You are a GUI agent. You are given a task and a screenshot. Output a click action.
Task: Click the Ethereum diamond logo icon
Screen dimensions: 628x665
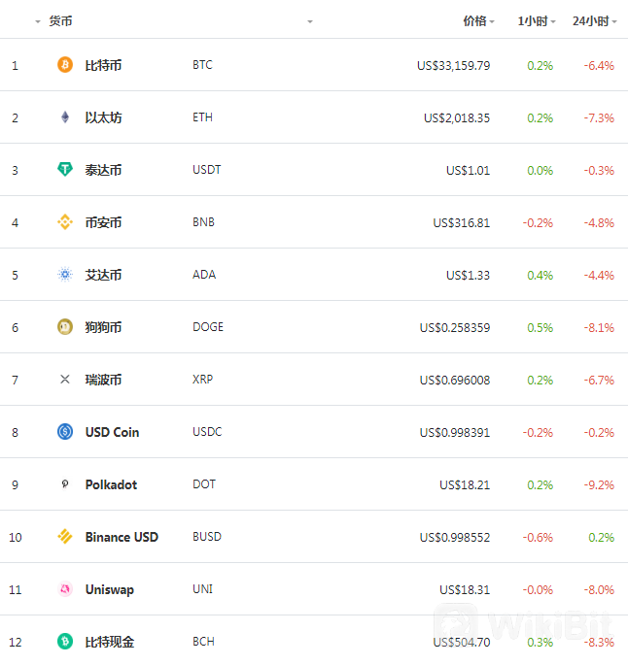(x=65, y=117)
